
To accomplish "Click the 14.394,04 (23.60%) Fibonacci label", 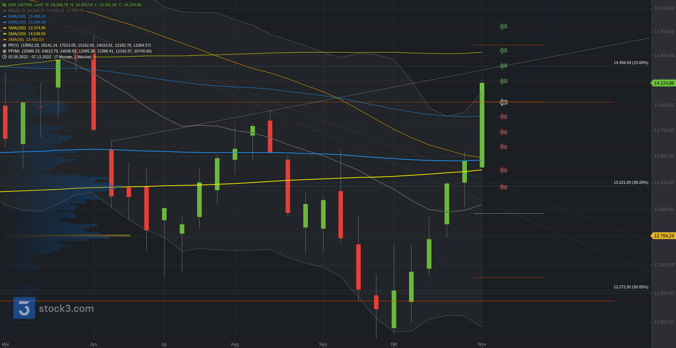I will 631,63.
